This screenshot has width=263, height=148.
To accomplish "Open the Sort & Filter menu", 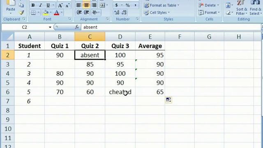I will coord(242,8).
